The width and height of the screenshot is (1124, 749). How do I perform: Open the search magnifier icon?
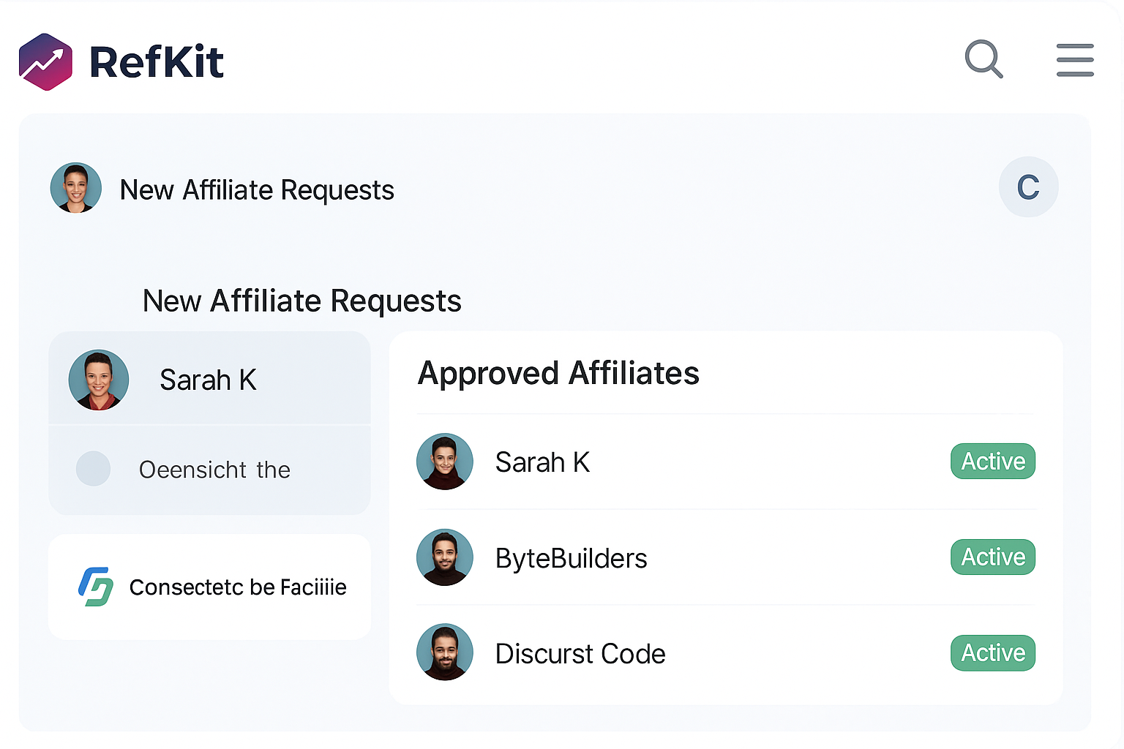click(983, 59)
